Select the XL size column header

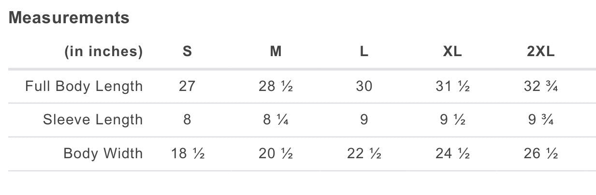452,52
